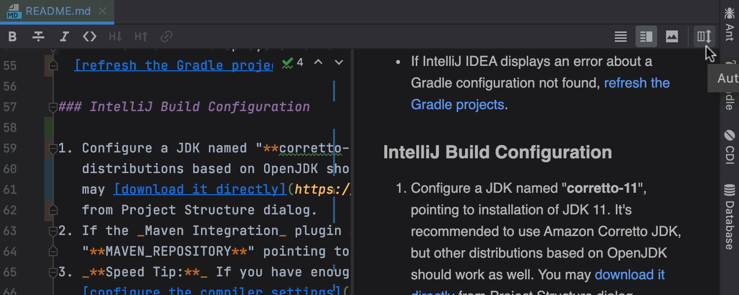
Task: Close the README.md tab
Action: (x=102, y=11)
